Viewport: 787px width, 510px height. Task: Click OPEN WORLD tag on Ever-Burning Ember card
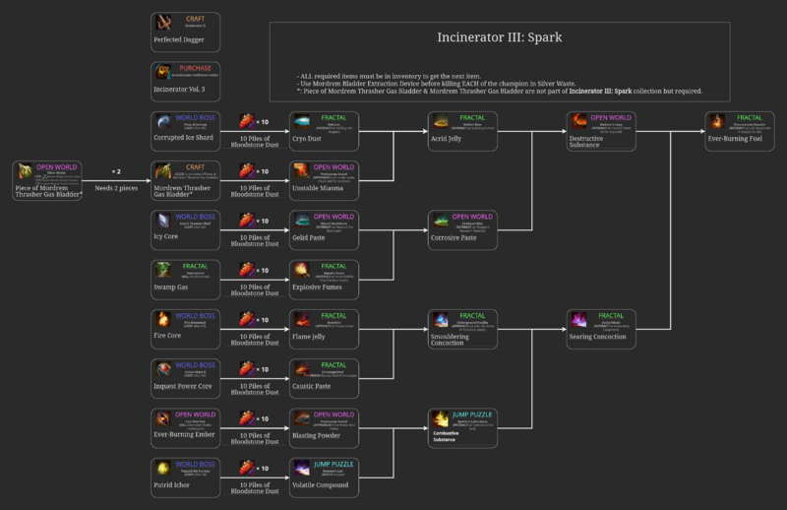click(195, 414)
